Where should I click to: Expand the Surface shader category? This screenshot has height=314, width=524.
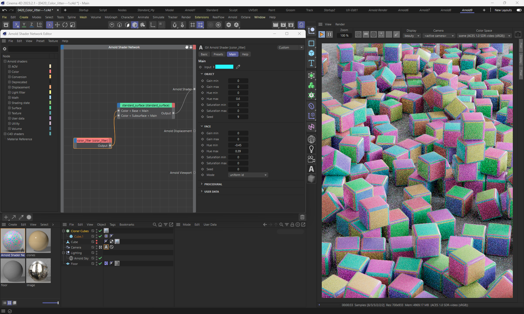9,108
